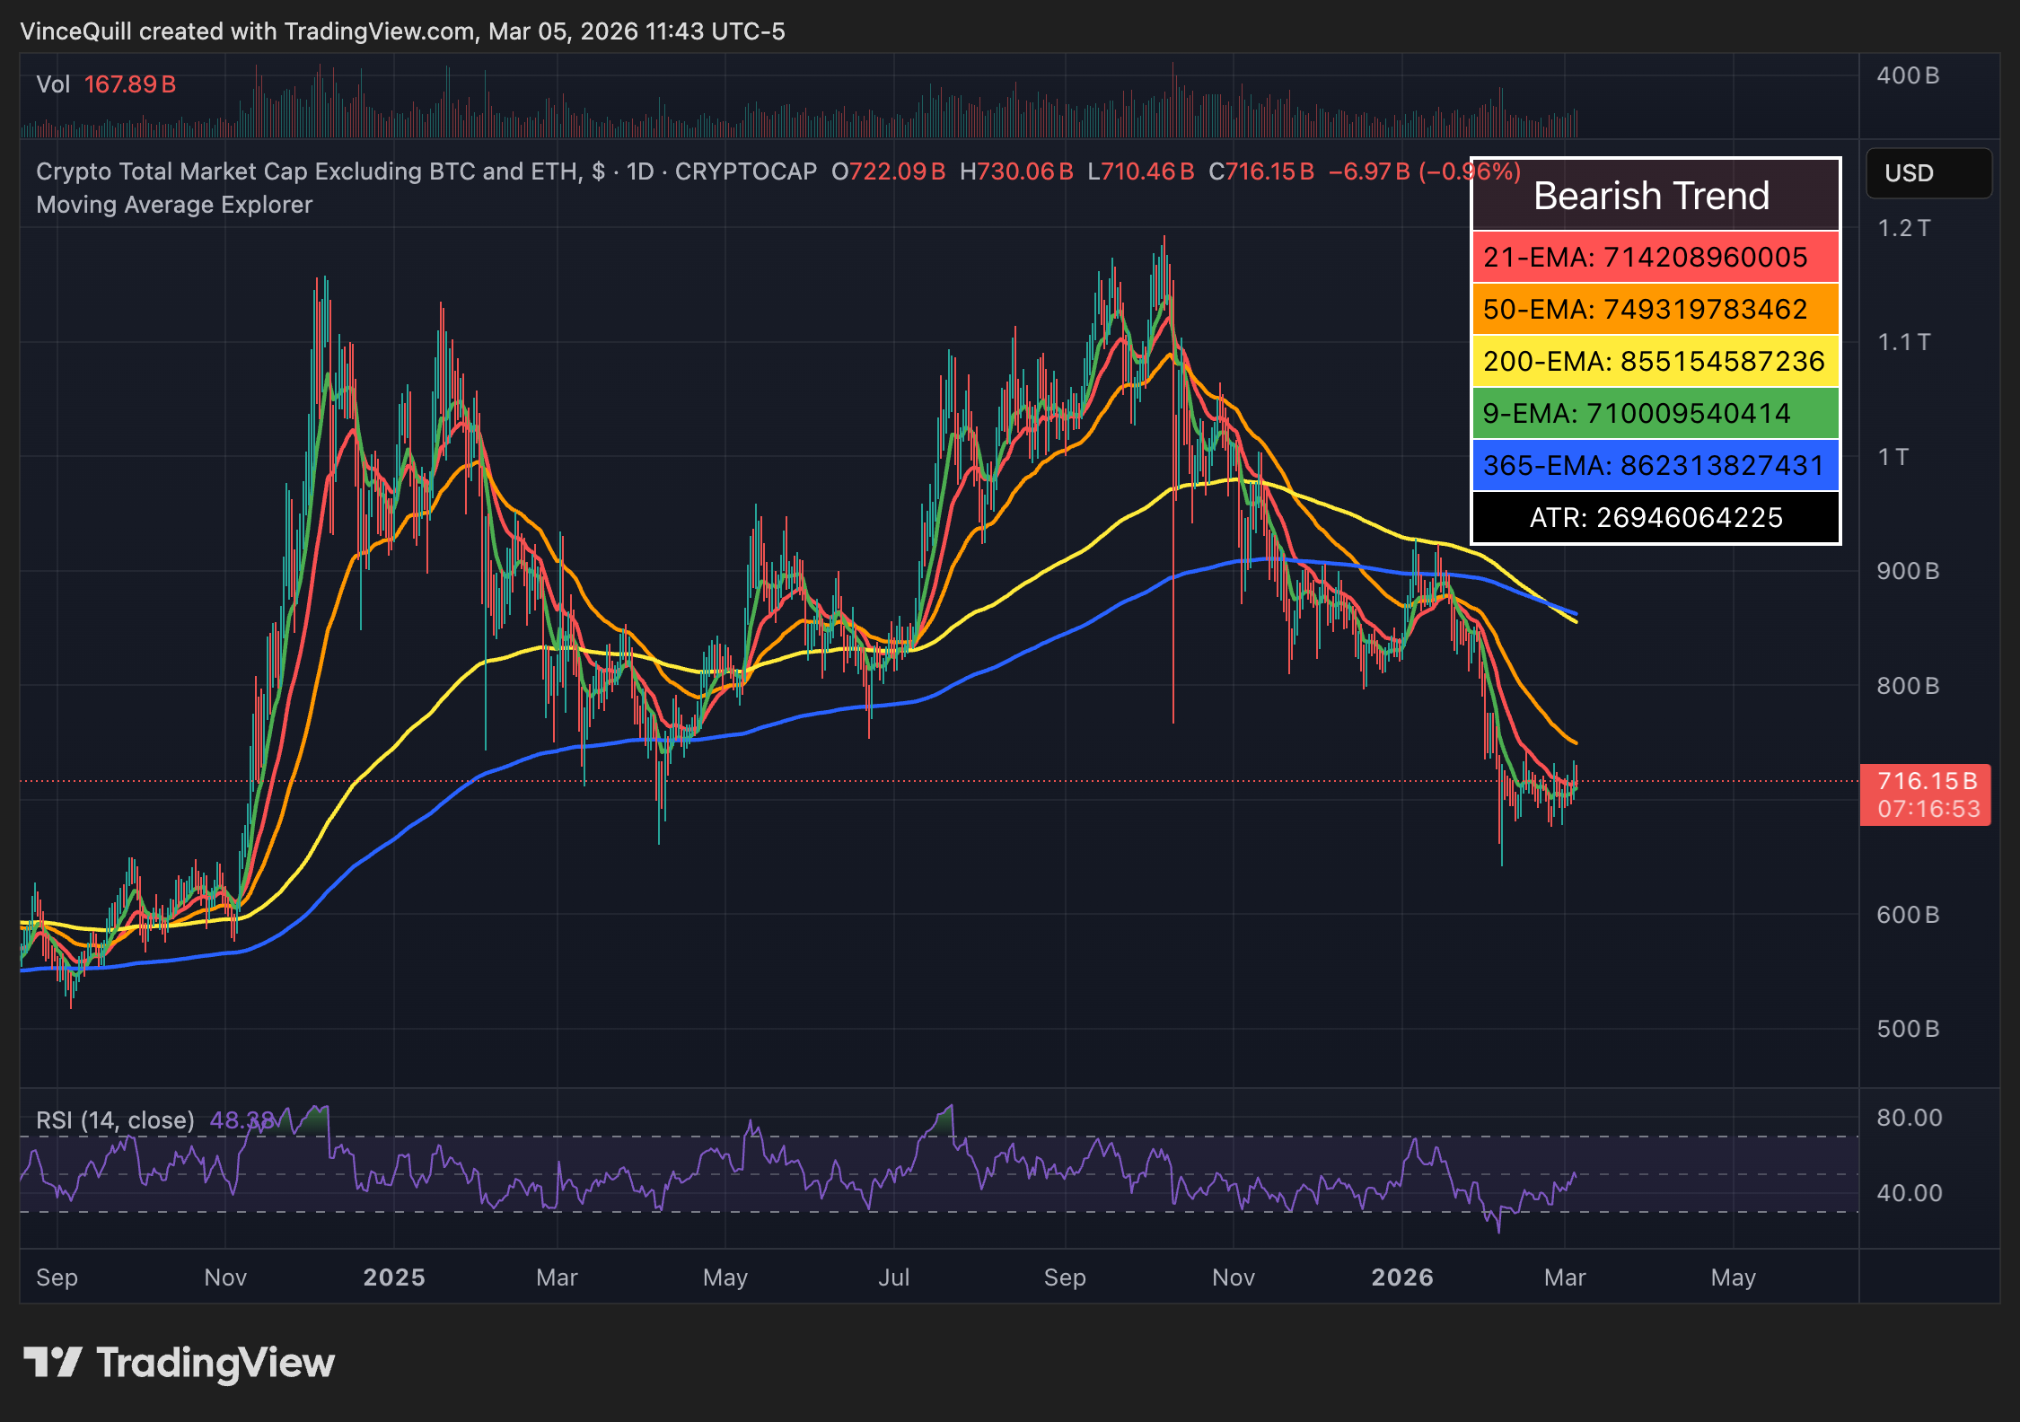Viewport: 2020px width, 1422px height.
Task: Click the open value O722.09B
Action: 887,171
